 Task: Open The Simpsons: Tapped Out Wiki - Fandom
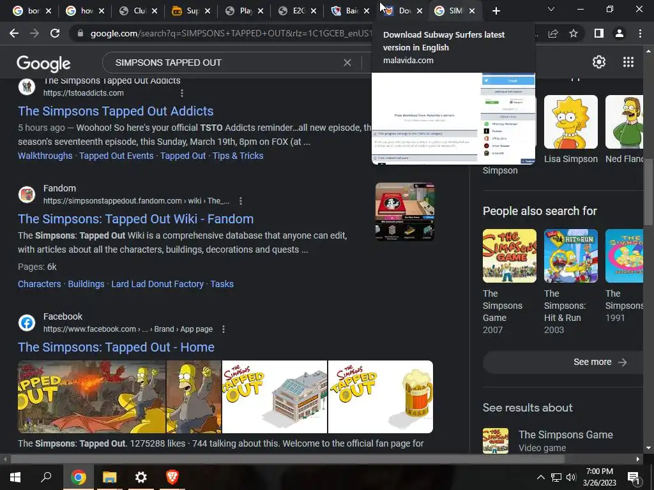[x=135, y=219]
